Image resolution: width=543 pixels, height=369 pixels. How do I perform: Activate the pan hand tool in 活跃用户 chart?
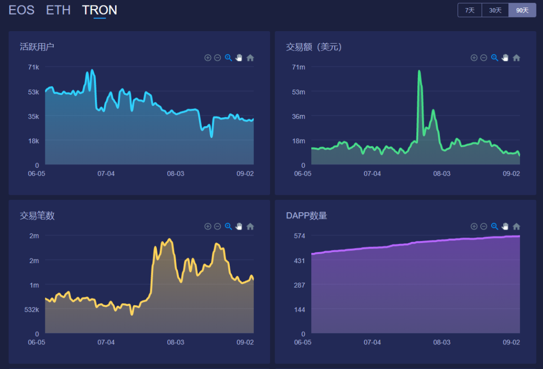tap(239, 58)
